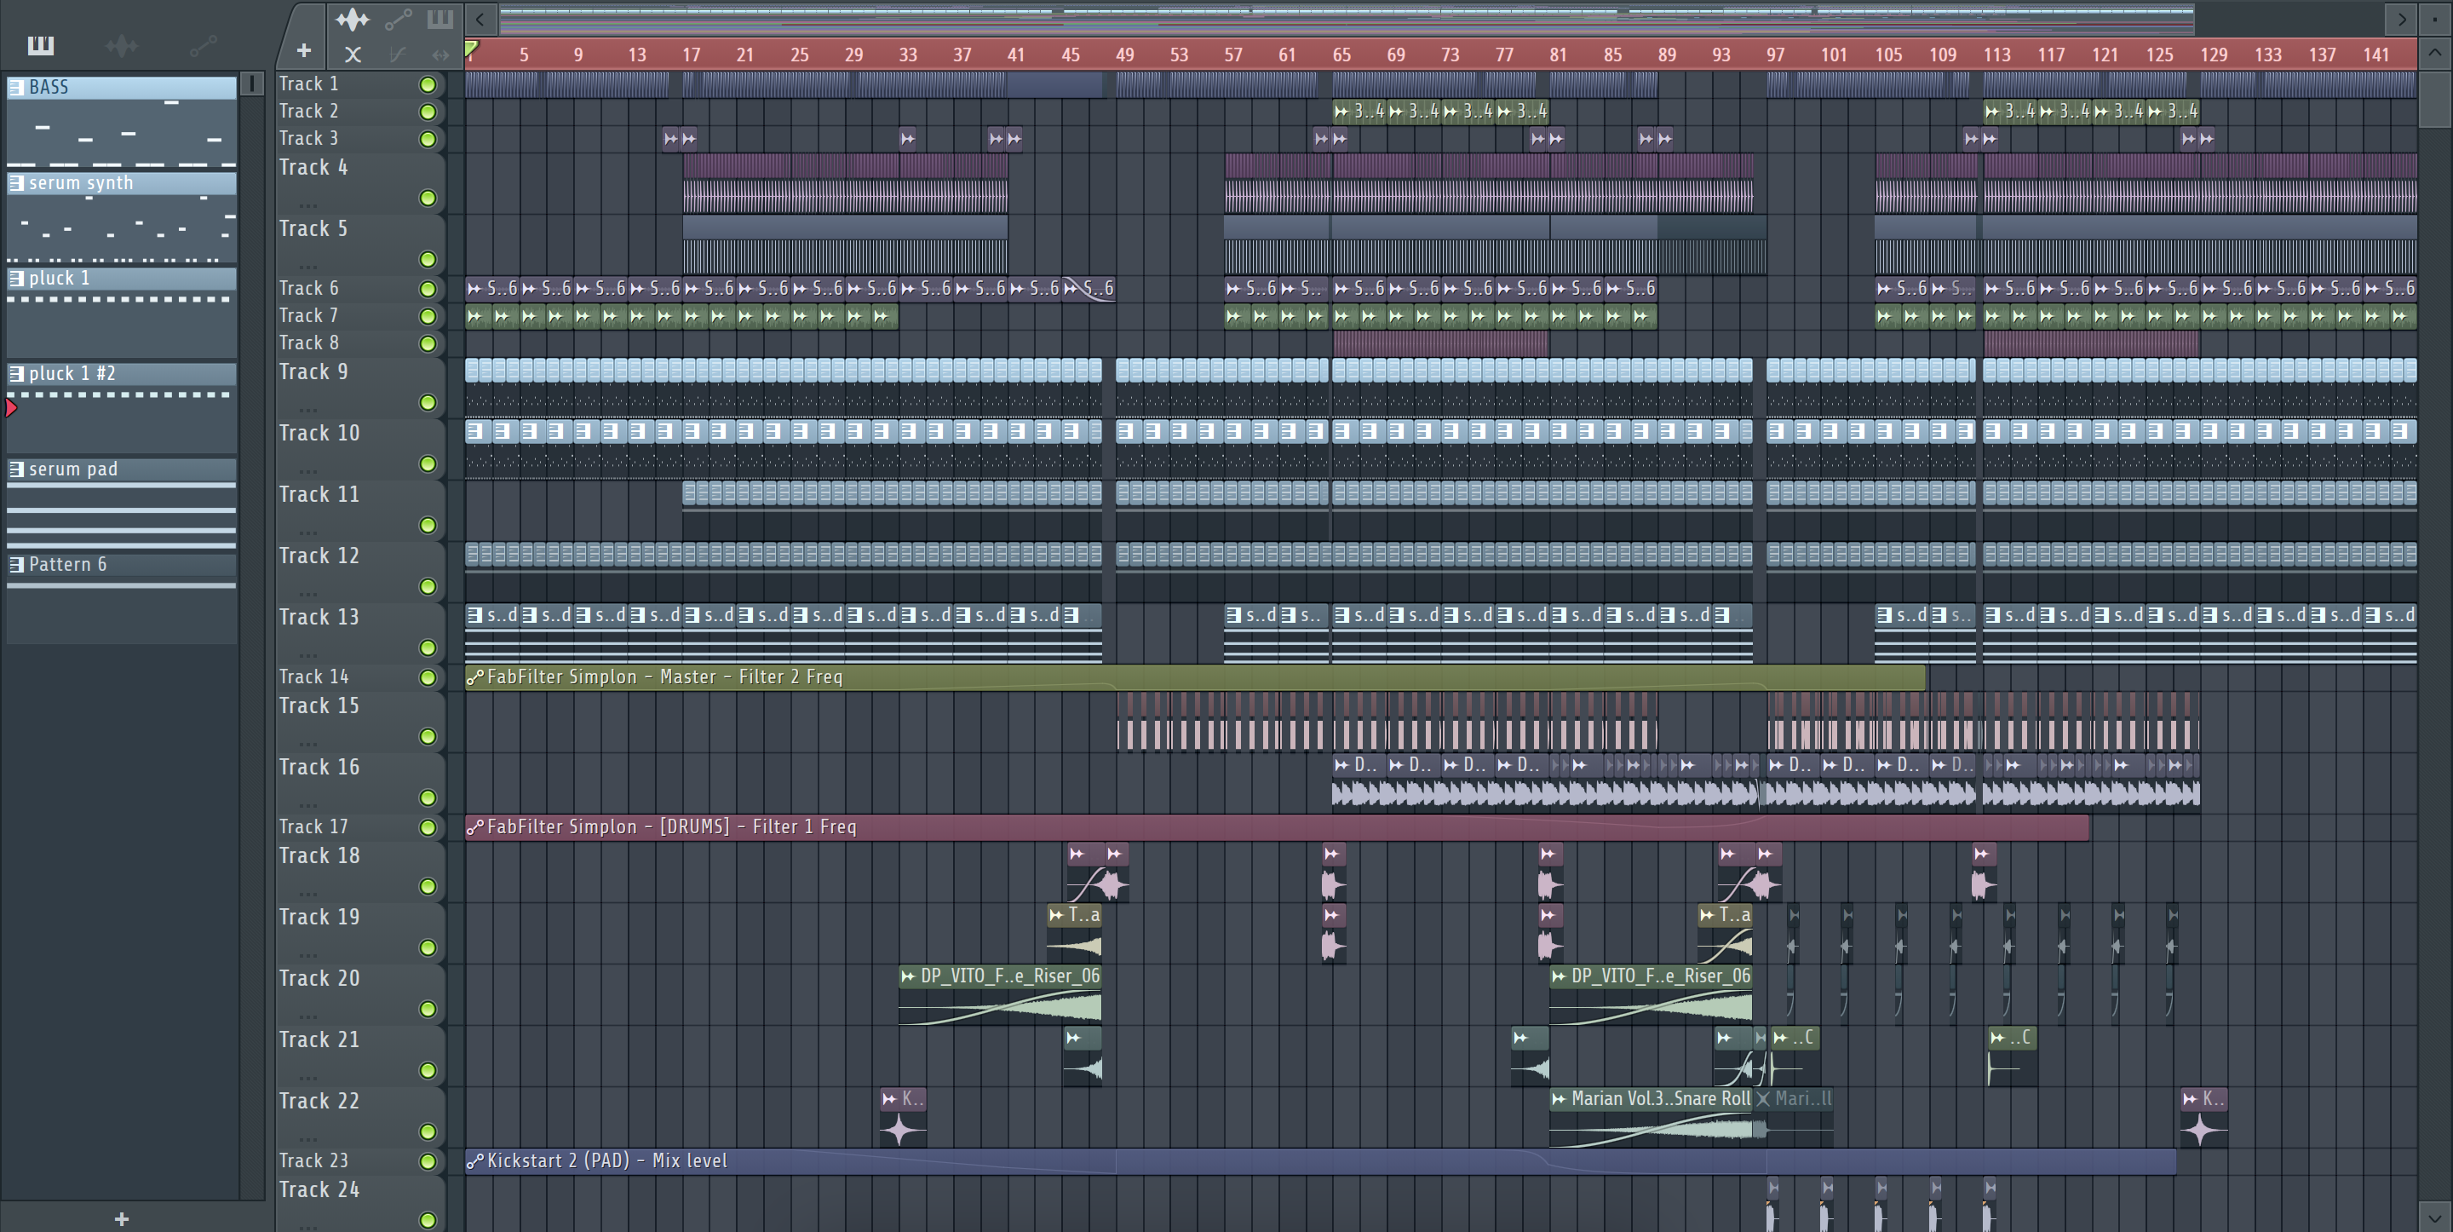
Task: Click the Track 16 name label
Action: tap(319, 767)
